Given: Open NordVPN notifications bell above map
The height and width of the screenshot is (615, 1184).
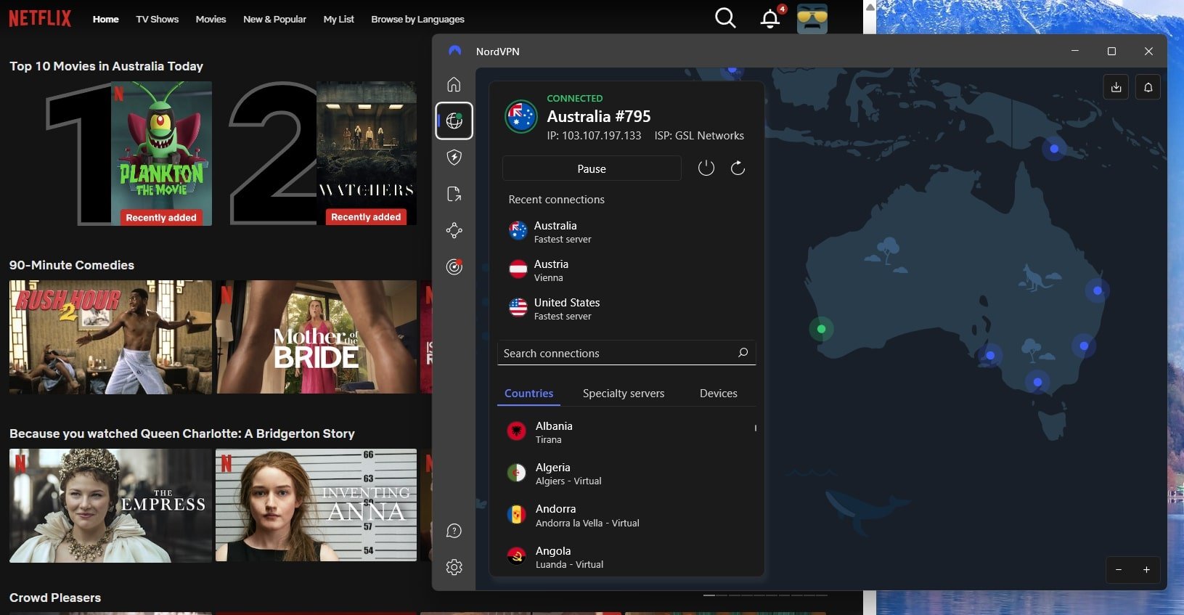Looking at the screenshot, I should point(1148,87).
